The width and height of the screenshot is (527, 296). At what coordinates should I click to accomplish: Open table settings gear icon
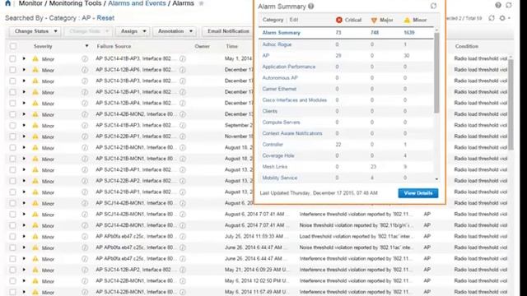click(502, 18)
